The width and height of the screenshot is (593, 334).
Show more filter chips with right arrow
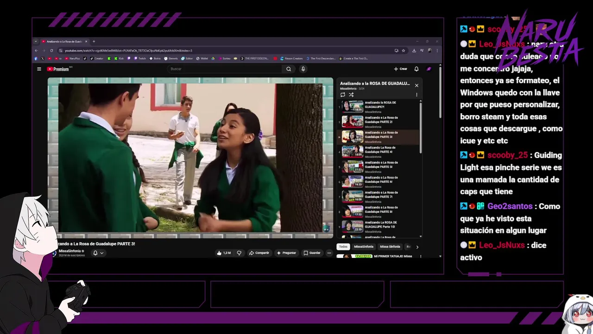[417, 247]
